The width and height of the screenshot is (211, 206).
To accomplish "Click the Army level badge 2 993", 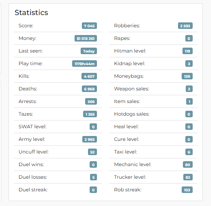I will [x=90, y=139].
